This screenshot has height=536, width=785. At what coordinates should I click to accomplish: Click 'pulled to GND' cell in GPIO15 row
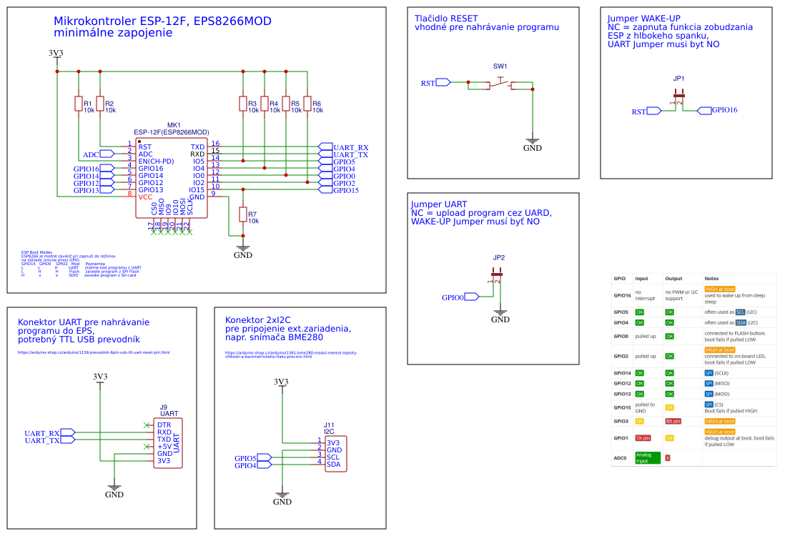[x=645, y=408]
